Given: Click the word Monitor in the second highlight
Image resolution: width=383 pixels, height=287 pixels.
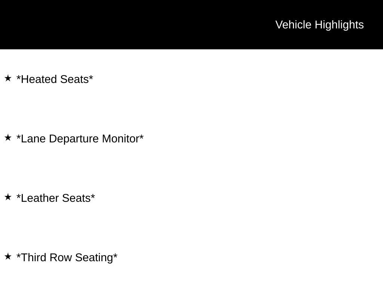Looking at the screenshot, I should 121,139.
